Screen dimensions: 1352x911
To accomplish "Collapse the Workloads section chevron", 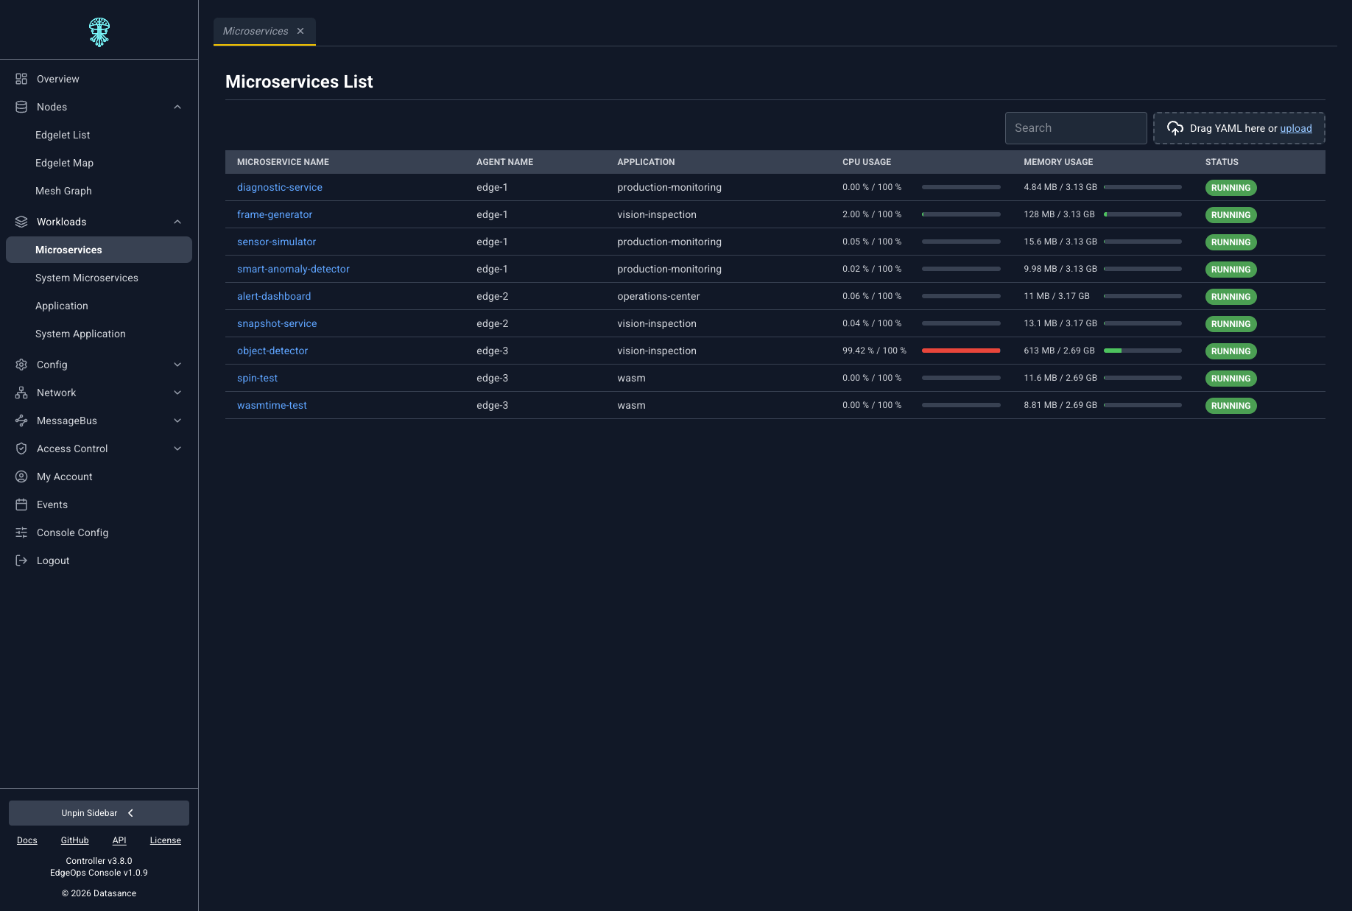I will tap(177, 222).
